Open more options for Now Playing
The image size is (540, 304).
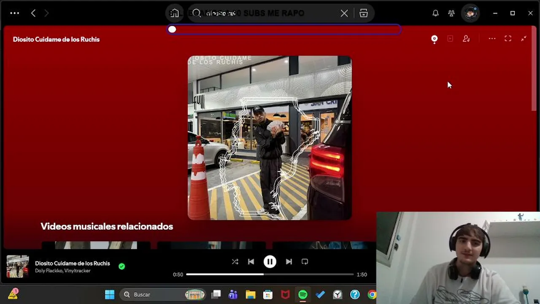click(x=492, y=39)
